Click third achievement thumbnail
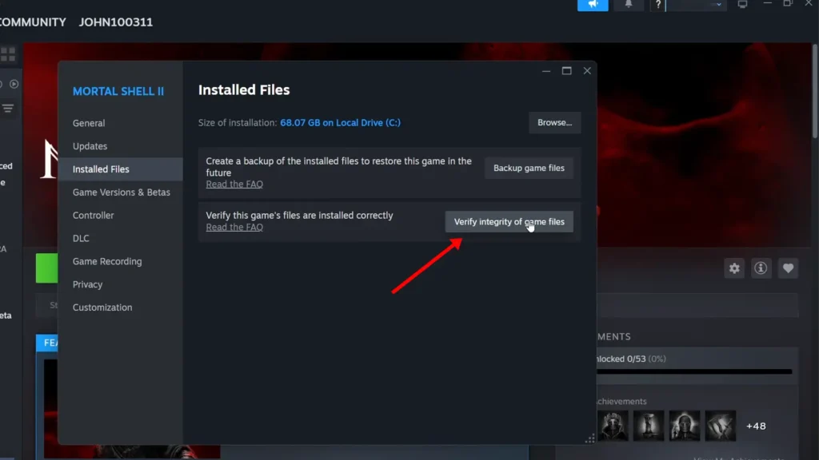The height and width of the screenshot is (460, 819). tap(685, 426)
